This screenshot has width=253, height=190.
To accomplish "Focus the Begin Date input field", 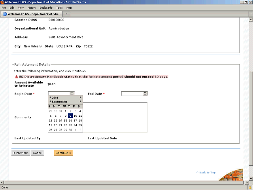I will click(59, 93).
